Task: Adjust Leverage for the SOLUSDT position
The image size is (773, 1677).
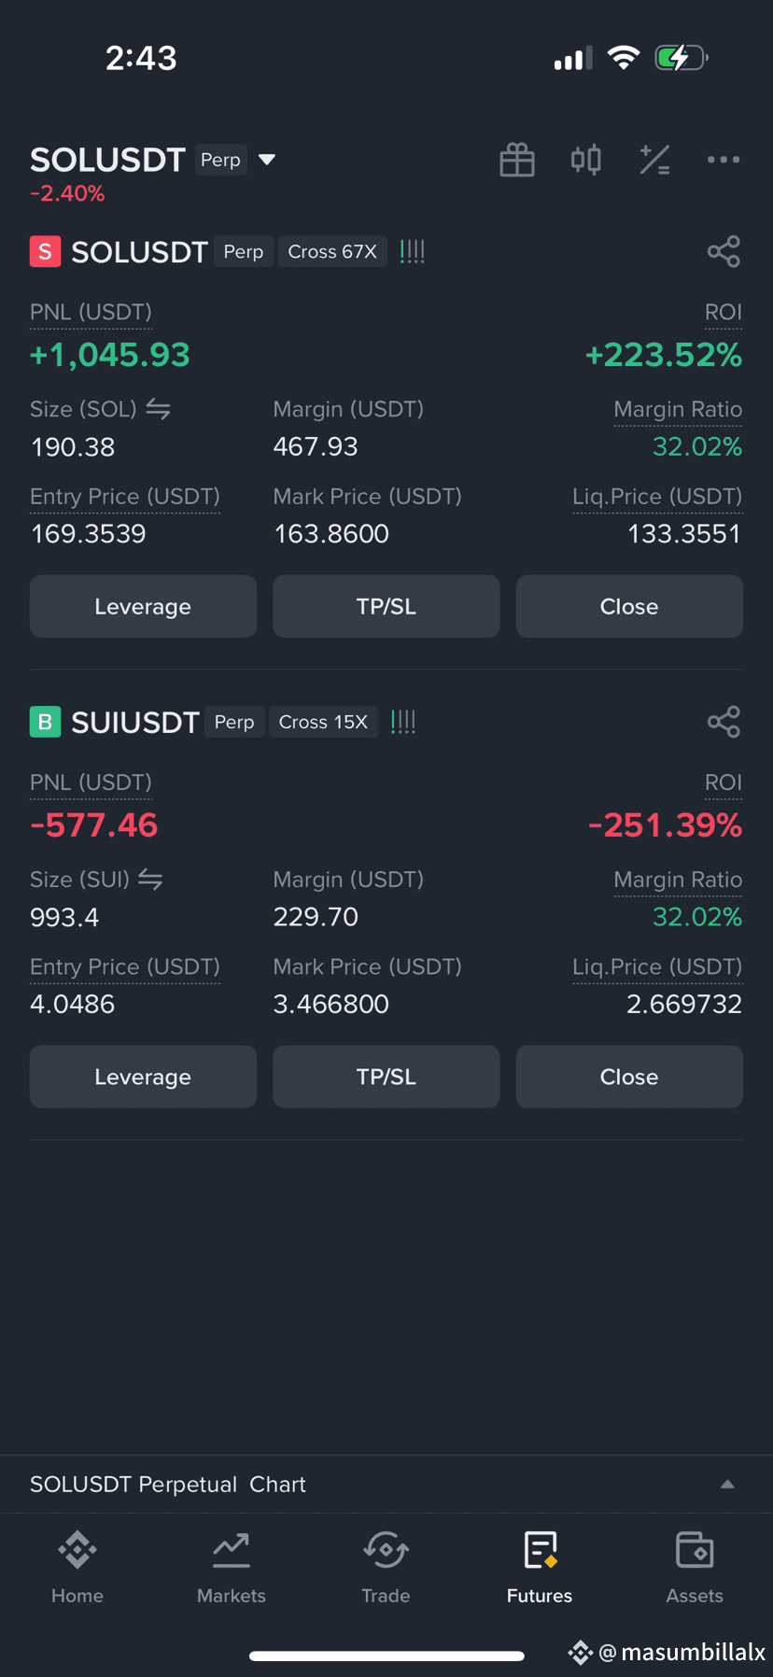Action: pos(143,606)
